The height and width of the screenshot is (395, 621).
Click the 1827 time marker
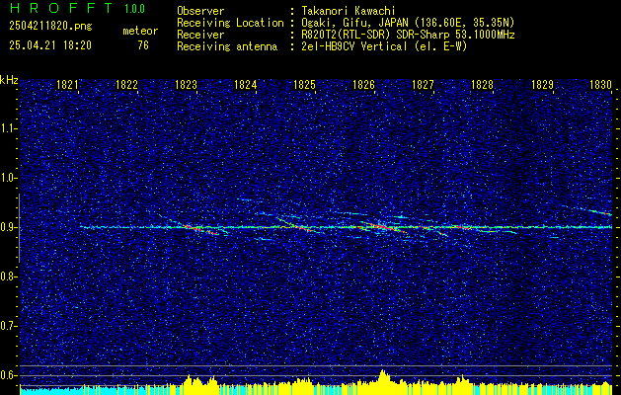click(424, 84)
